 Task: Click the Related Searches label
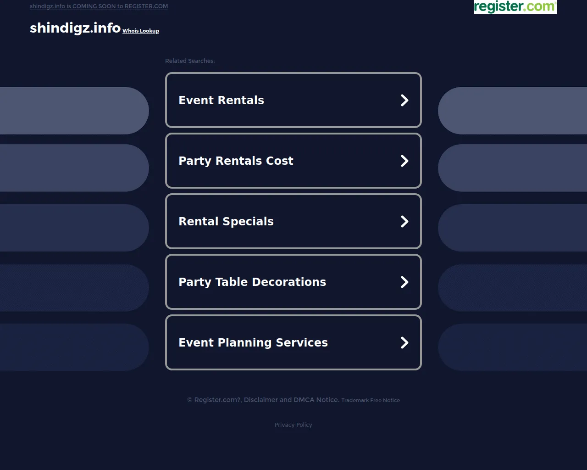[190, 61]
